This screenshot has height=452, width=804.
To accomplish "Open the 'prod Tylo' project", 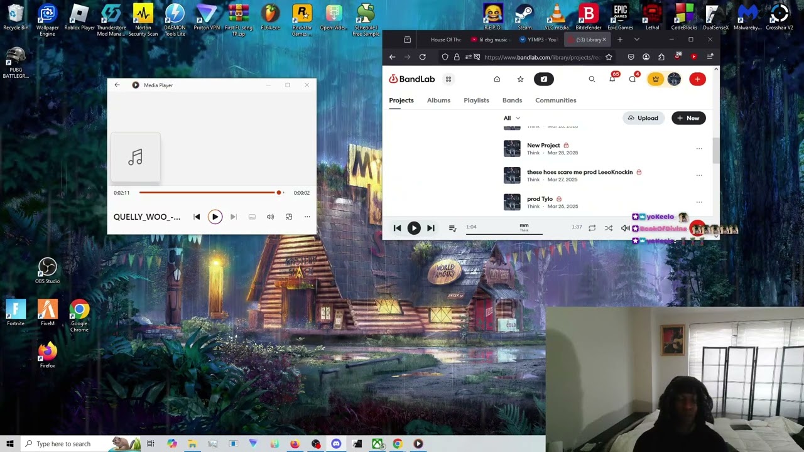I will (540, 199).
